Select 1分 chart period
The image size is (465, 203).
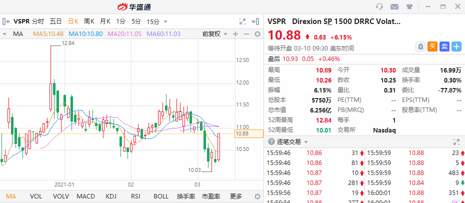(x=120, y=21)
